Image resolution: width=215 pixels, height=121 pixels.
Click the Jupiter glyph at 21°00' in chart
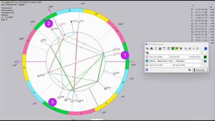[x=114, y=74]
